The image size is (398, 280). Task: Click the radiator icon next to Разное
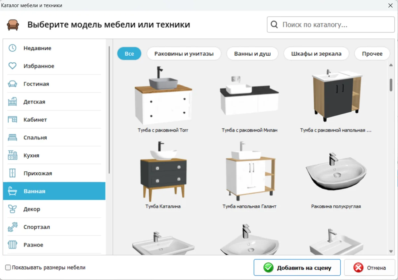point(12,245)
